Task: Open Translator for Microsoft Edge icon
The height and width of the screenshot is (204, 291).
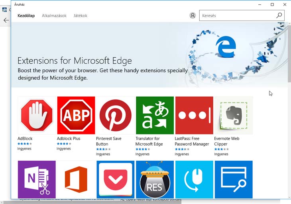Action: tap(155, 115)
